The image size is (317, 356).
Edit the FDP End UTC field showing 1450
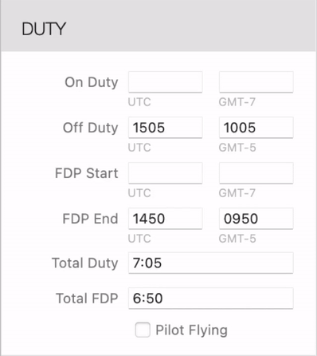166,219
